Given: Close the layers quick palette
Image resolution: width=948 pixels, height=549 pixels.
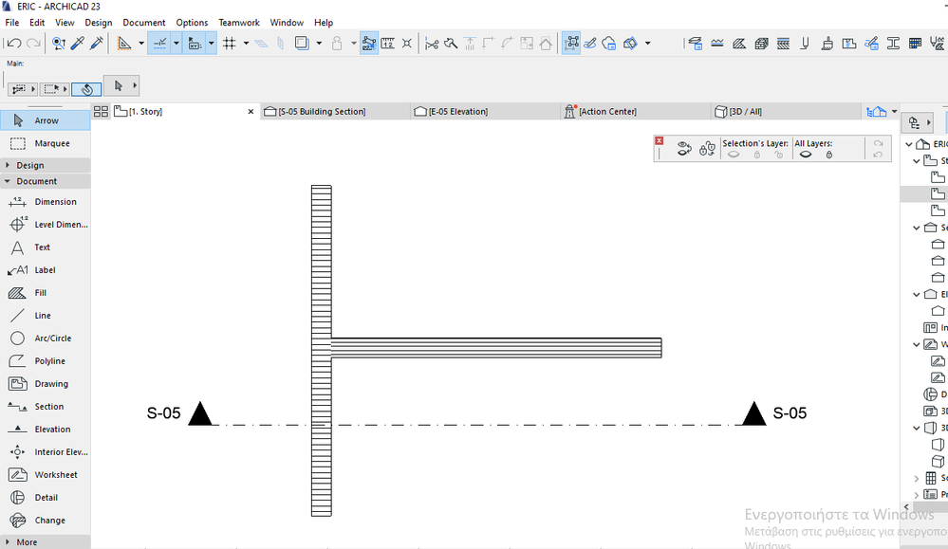Looking at the screenshot, I should [659, 140].
